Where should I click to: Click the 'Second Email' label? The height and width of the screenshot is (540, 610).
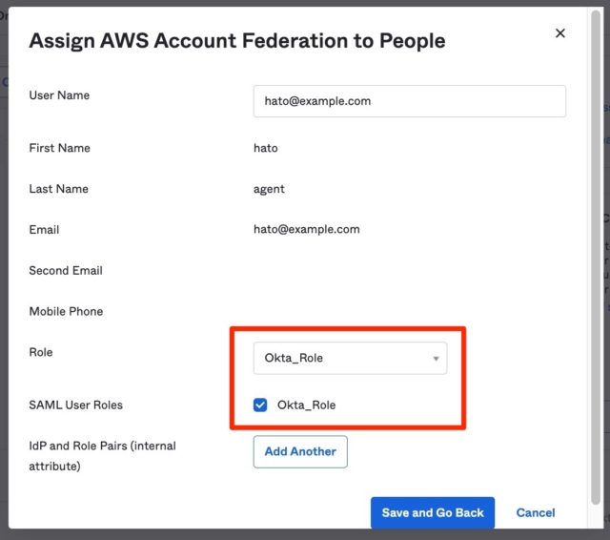[66, 271]
